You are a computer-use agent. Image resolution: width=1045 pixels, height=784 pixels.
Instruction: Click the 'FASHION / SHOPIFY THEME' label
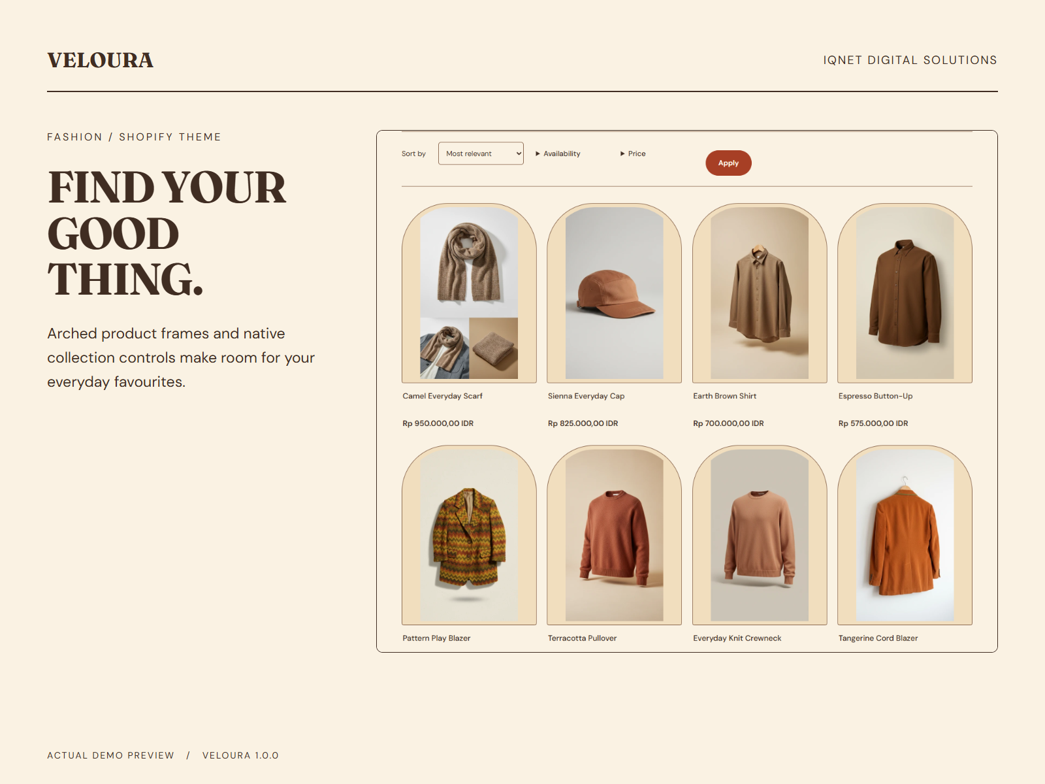pyautogui.click(x=134, y=137)
